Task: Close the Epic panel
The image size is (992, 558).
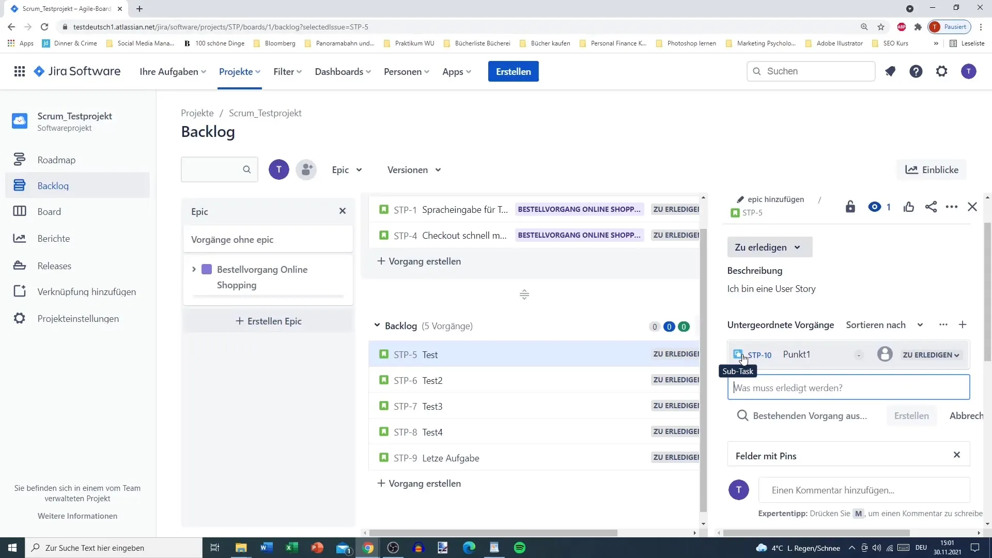Action: tap(343, 211)
